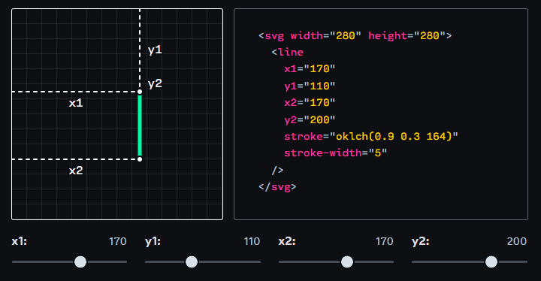Screen dimensions: 541x281
Task: Click the stroke oklch color value in the code
Action: tap(397, 136)
